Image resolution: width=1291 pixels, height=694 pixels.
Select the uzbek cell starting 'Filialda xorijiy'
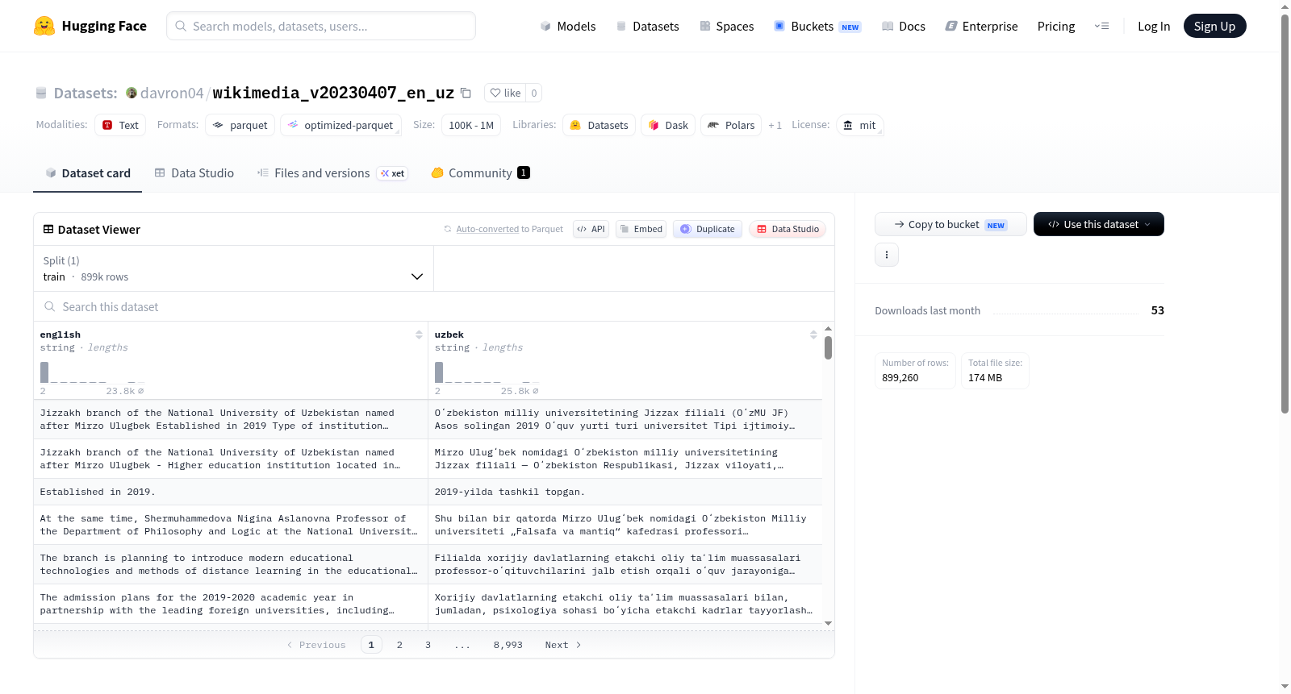(x=625, y=564)
